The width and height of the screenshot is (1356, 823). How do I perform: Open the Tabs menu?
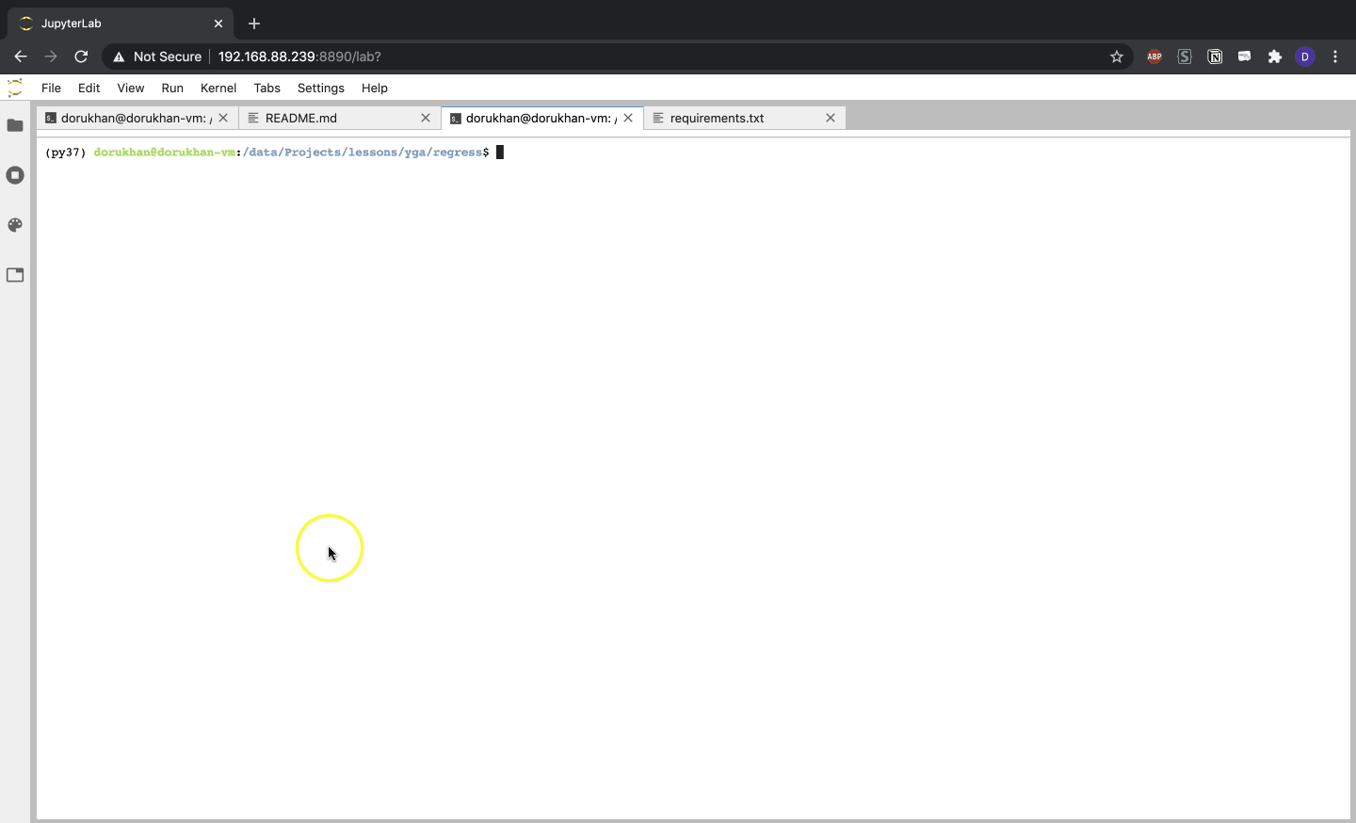(267, 88)
